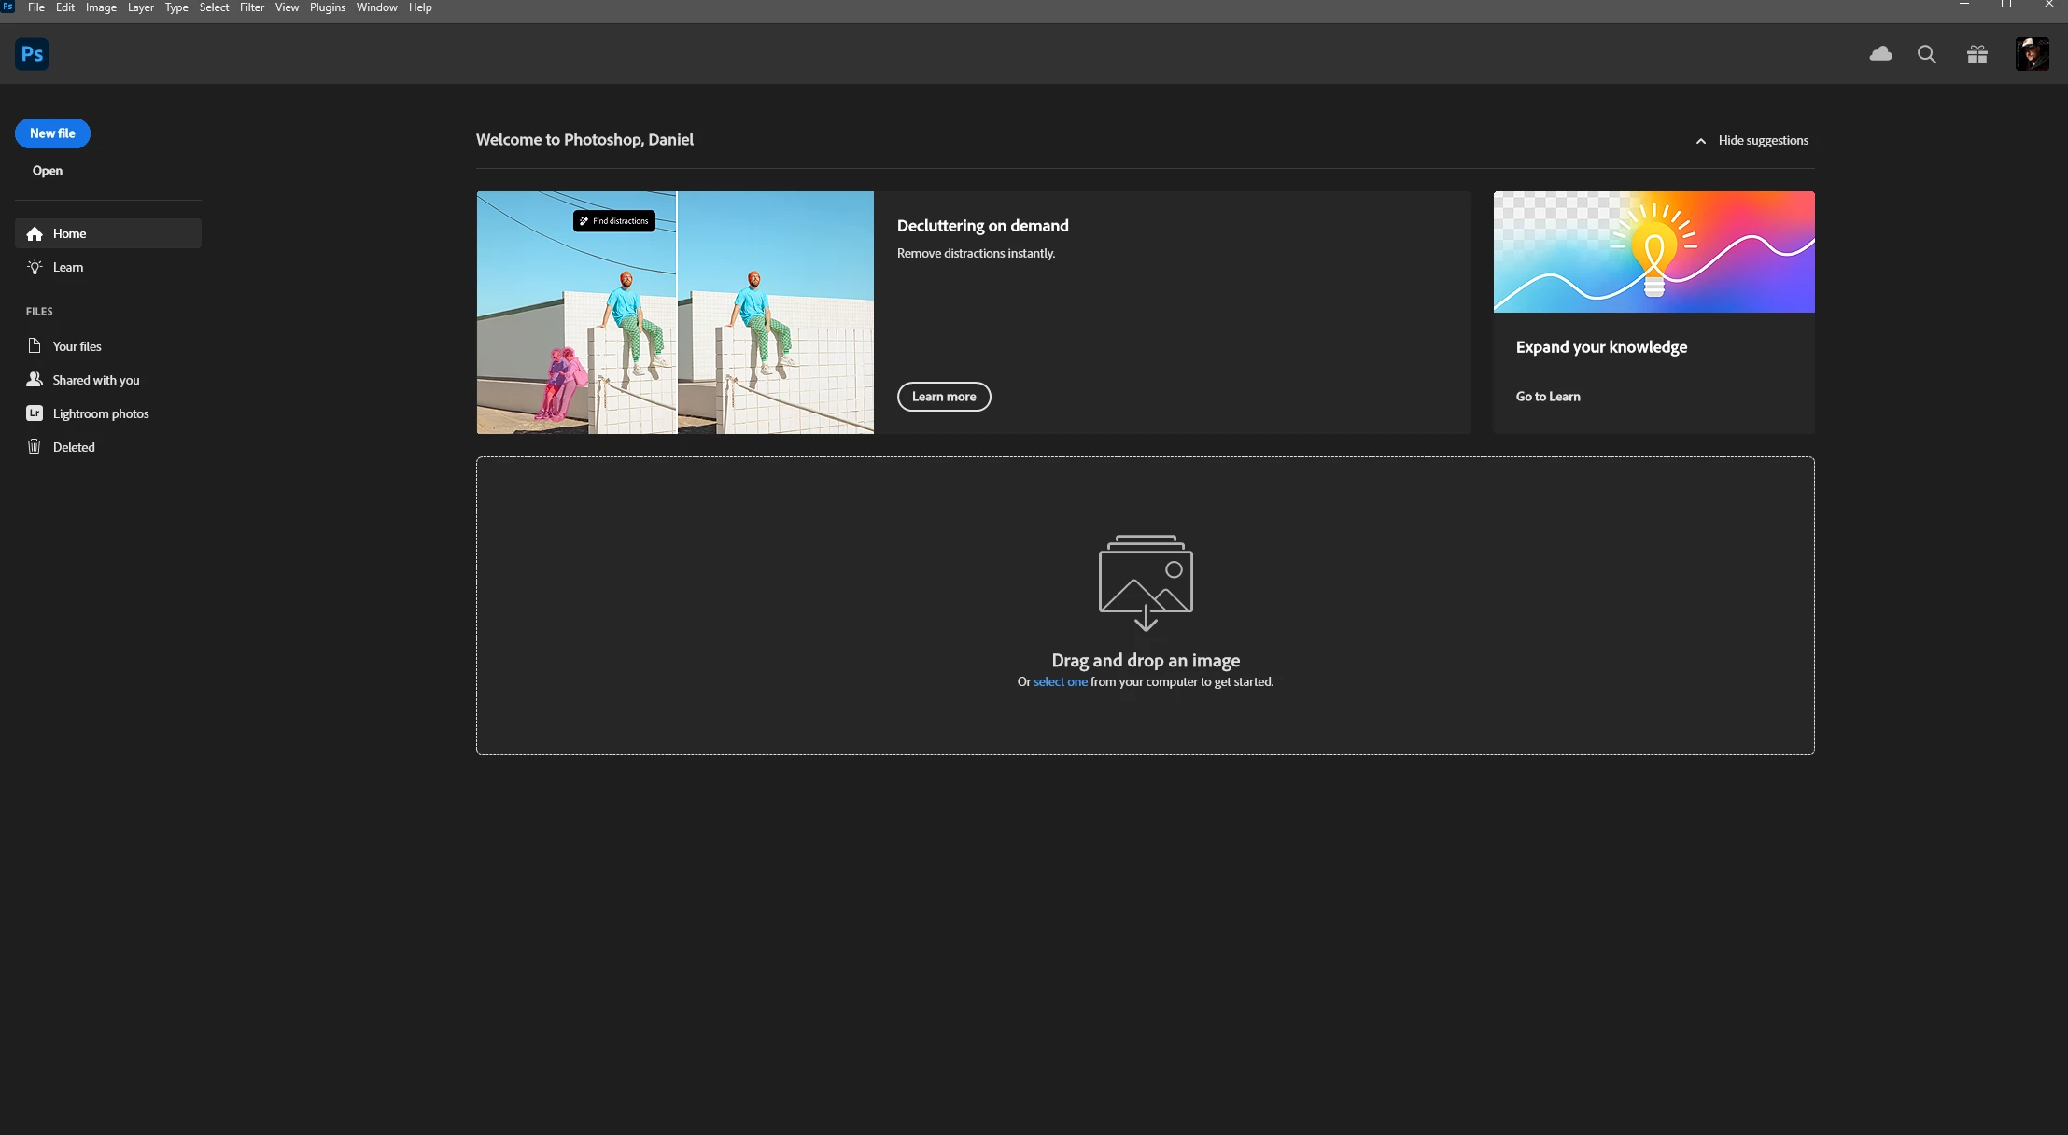Screen dimensions: 2068x1135
Task: Show Your files list
Action: point(77,346)
